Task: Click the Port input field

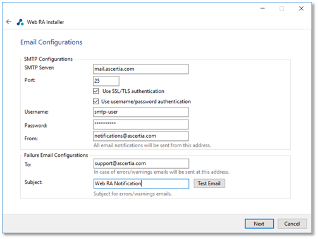Action: 106,81
